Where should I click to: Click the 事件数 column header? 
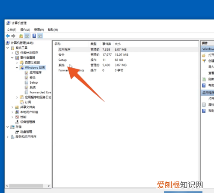[107, 44]
